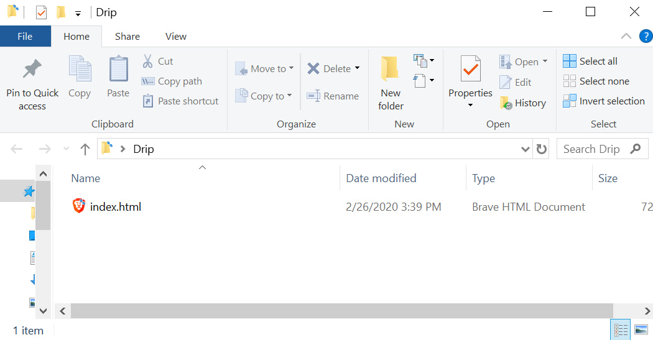This screenshot has width=653, height=340.
Task: Switch to large icons view
Action: pos(641,330)
